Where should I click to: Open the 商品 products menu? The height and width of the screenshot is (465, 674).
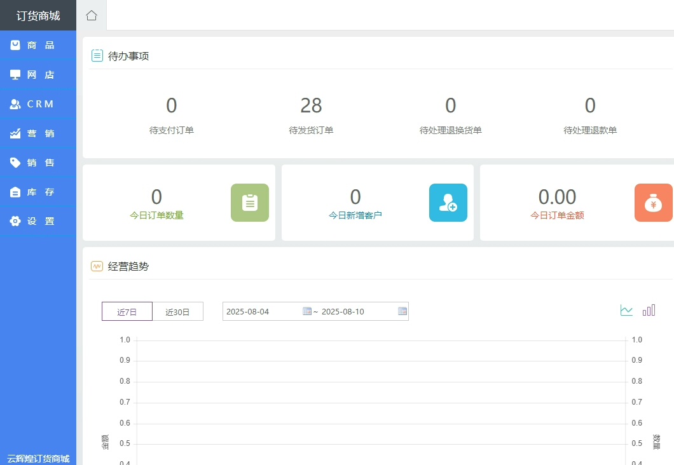coord(38,45)
